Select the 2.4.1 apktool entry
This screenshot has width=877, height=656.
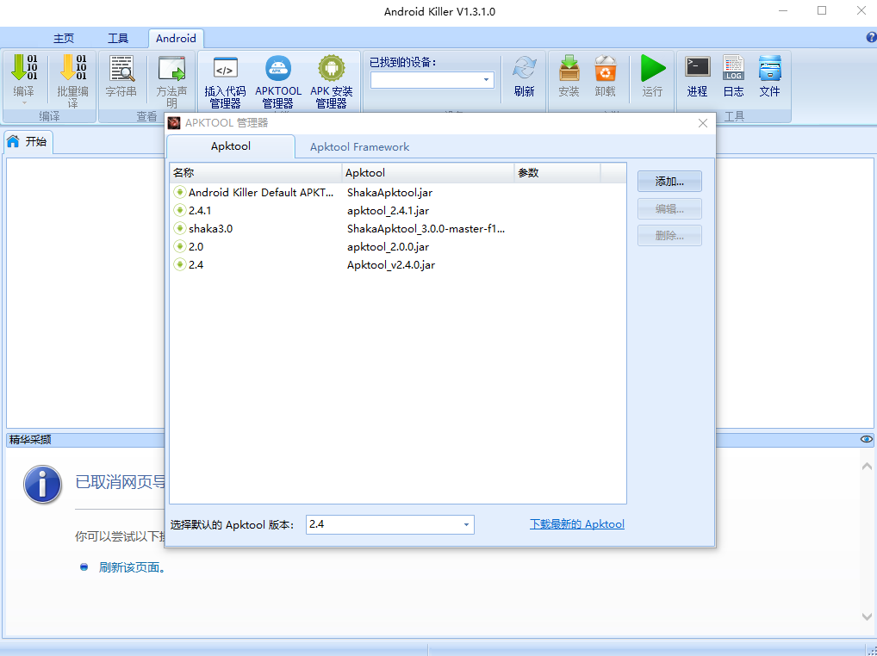click(x=200, y=211)
